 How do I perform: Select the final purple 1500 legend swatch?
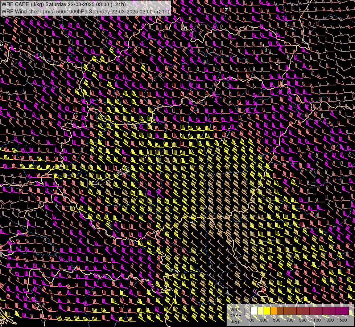(346, 311)
